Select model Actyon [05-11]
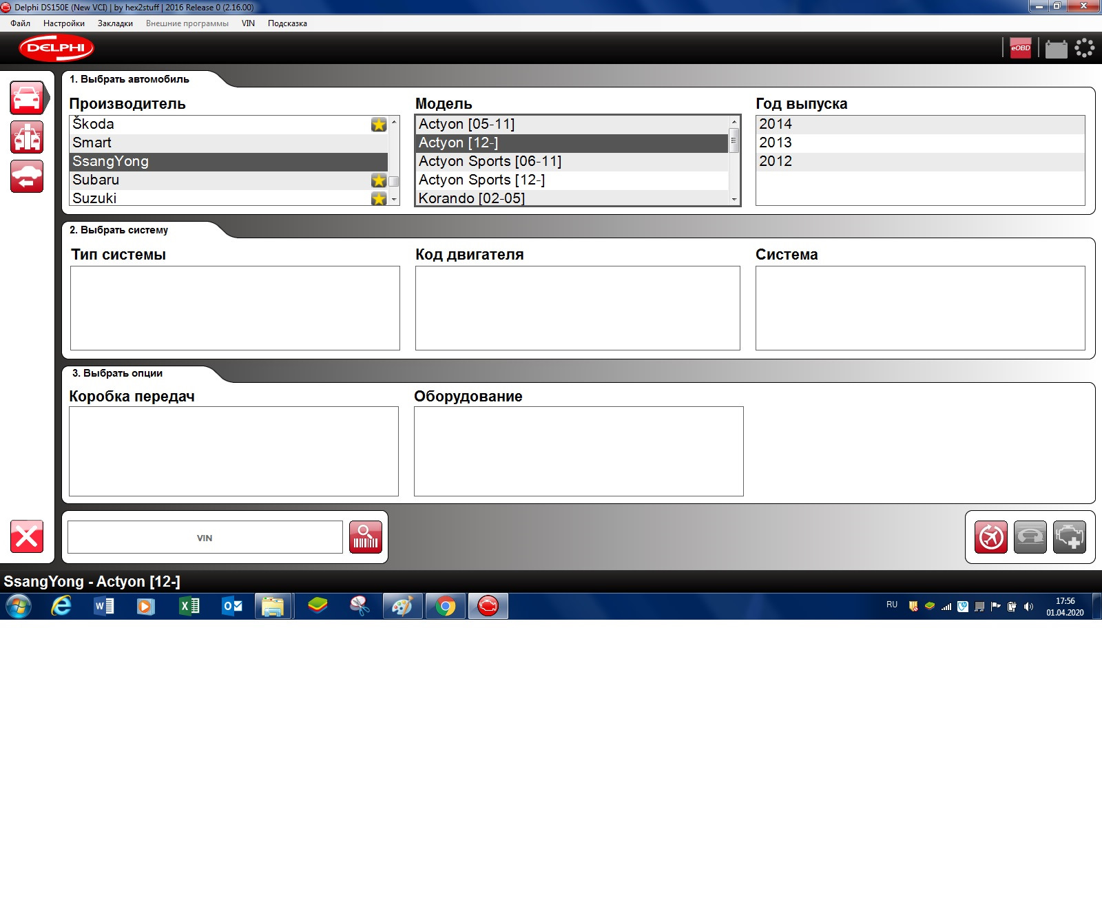This screenshot has width=1102, height=902. (572, 125)
